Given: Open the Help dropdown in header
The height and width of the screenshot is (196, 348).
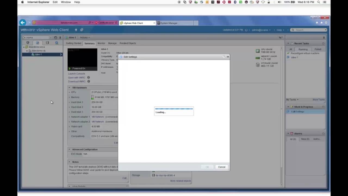Looking at the screenshot, I should pos(280,30).
